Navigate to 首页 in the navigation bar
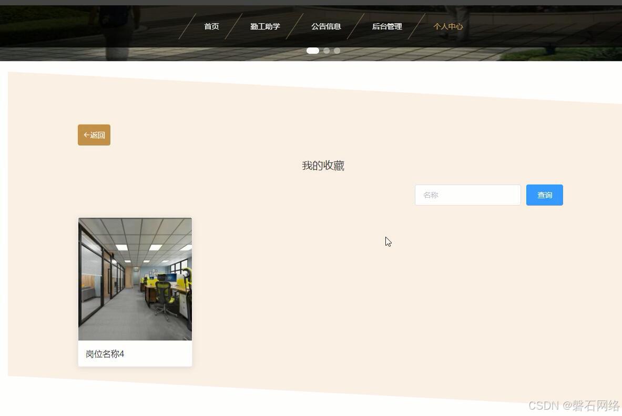Image resolution: width=622 pixels, height=416 pixels. (211, 26)
